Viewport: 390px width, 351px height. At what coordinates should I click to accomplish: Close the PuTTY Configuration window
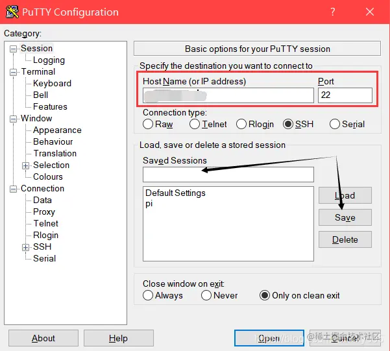(x=370, y=12)
